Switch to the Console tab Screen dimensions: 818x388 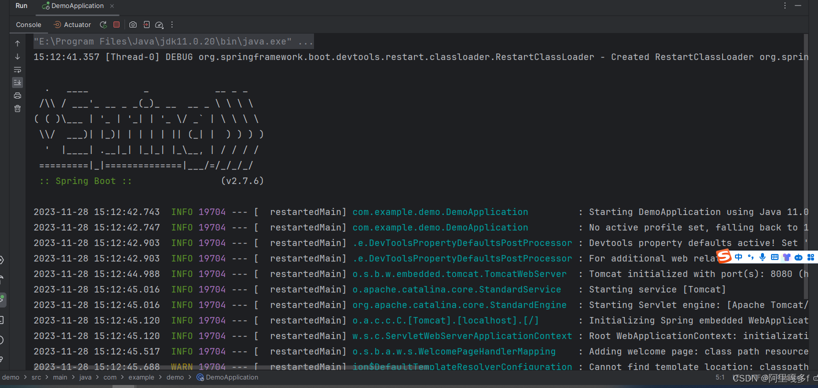[x=28, y=24]
